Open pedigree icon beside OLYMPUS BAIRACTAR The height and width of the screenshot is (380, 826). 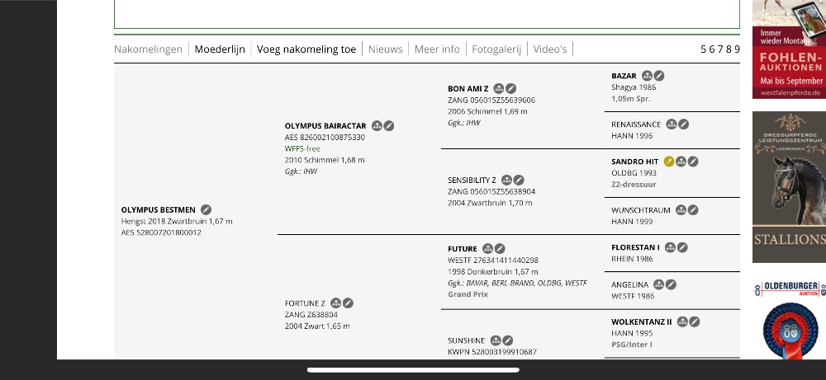tap(377, 126)
